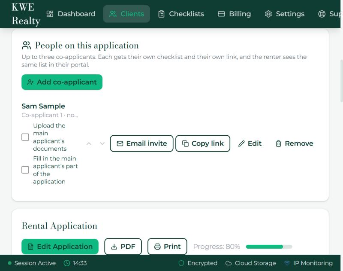Image resolution: width=343 pixels, height=271 pixels.
Task: Click the 'Sam Sample' name
Action: (43, 106)
